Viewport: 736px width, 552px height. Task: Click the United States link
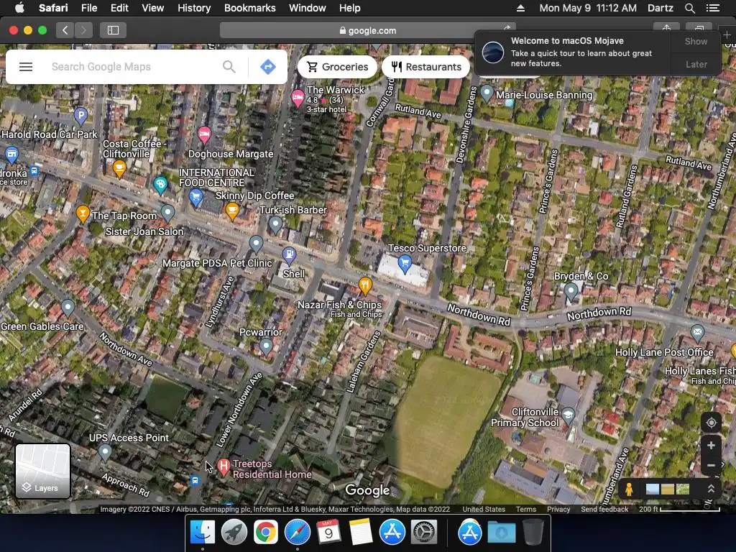tap(484, 510)
